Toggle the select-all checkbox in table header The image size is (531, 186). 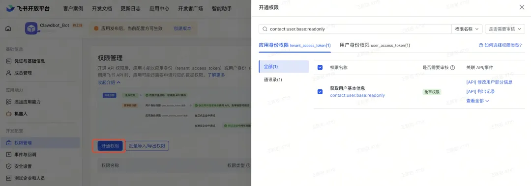[320, 68]
